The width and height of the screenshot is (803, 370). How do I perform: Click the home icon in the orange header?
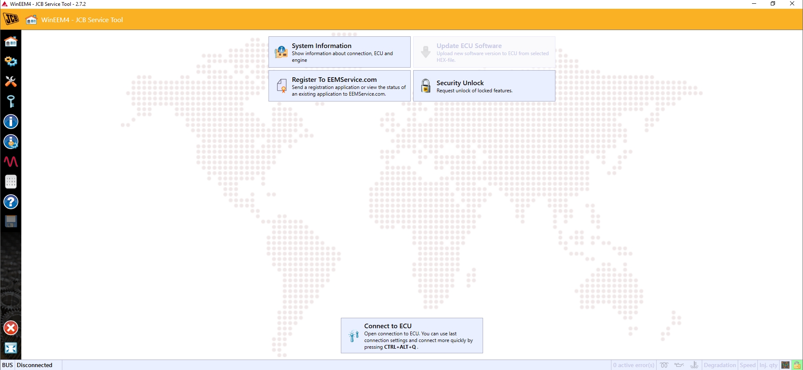click(x=31, y=20)
